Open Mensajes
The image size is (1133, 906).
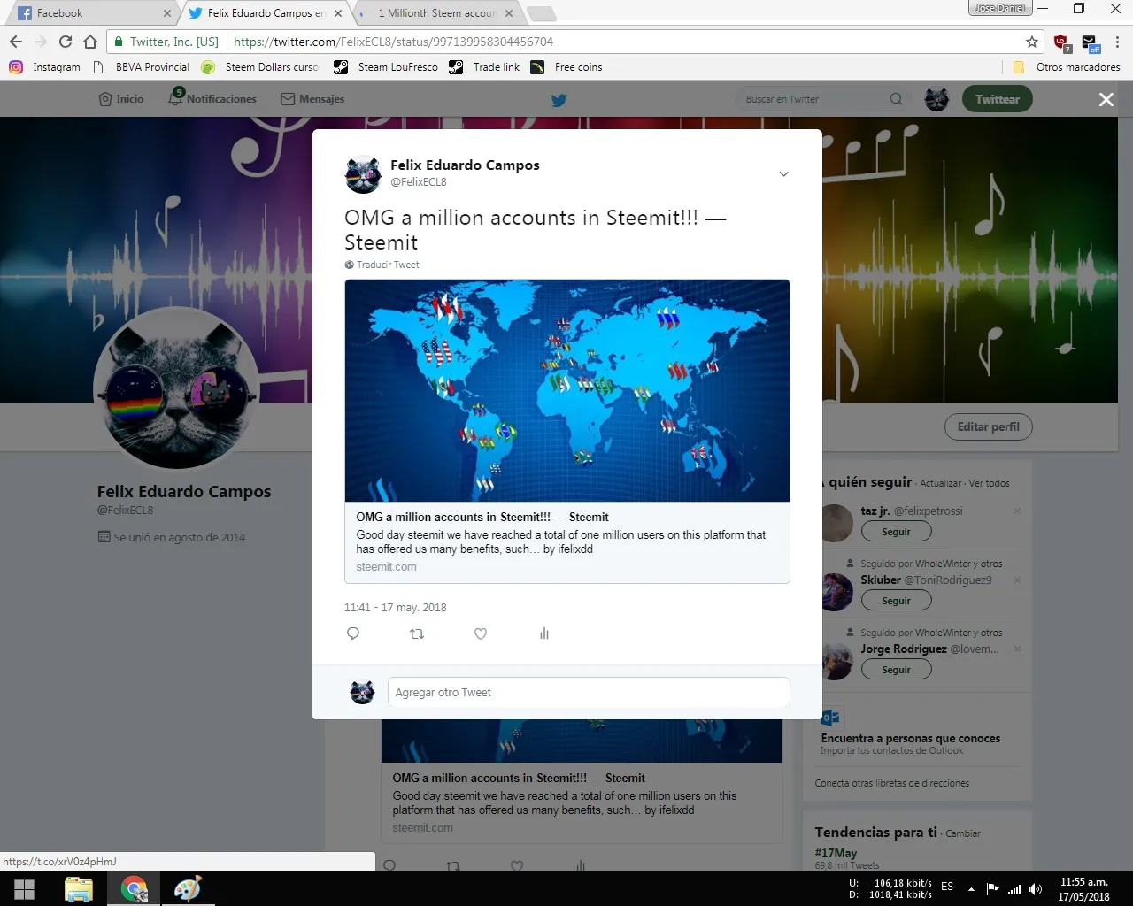tap(312, 99)
